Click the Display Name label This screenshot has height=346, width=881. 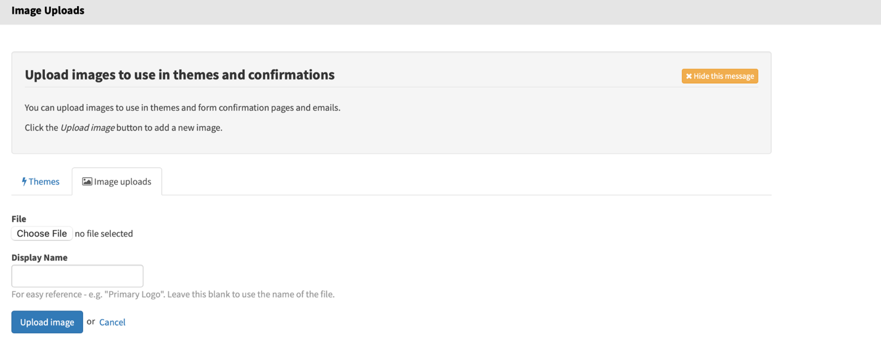tap(39, 257)
